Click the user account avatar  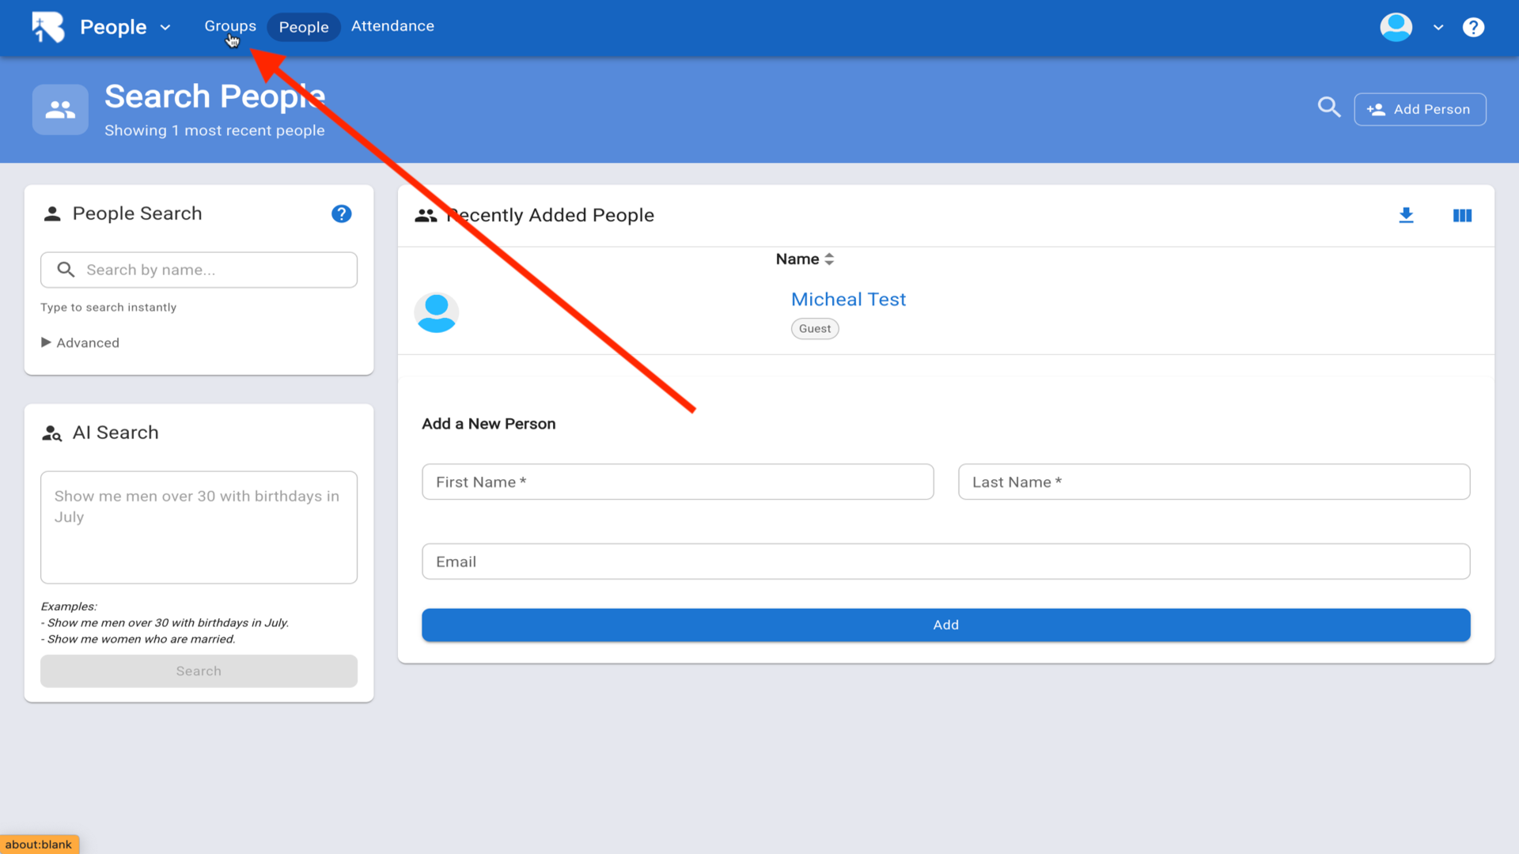tap(1396, 27)
